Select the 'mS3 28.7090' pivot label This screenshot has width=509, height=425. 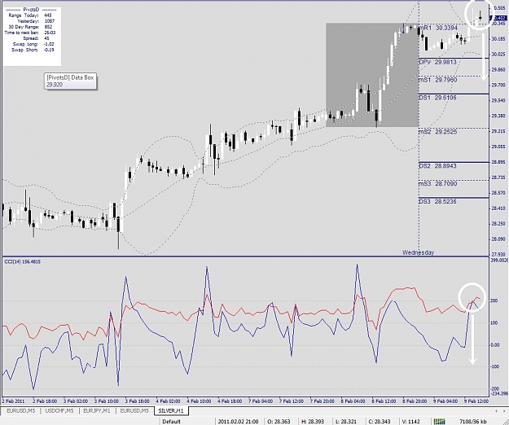(x=438, y=184)
